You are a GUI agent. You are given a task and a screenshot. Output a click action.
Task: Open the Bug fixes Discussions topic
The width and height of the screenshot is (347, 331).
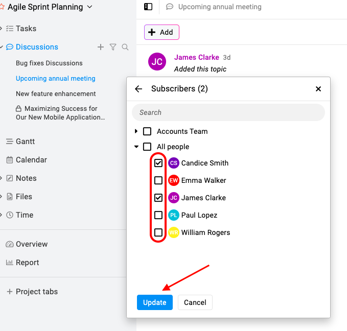coord(49,63)
